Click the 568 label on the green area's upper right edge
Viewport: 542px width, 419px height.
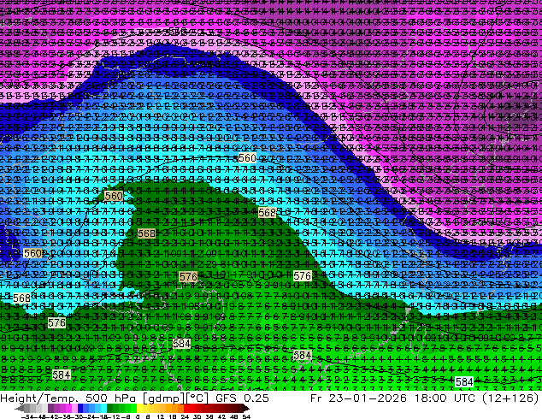267,212
